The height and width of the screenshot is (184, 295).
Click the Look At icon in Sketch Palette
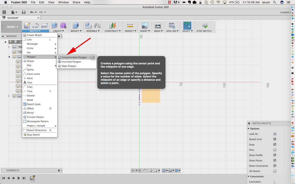(275, 134)
